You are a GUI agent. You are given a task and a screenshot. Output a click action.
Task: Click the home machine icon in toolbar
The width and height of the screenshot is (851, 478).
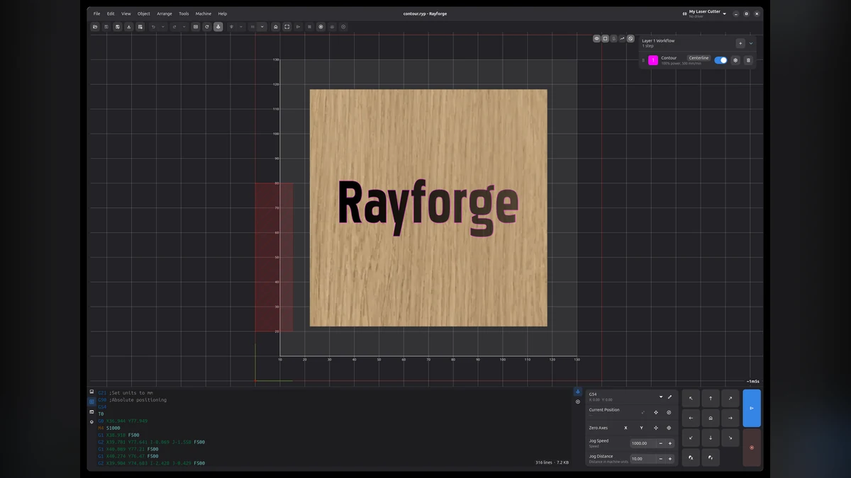pyautogui.click(x=276, y=27)
